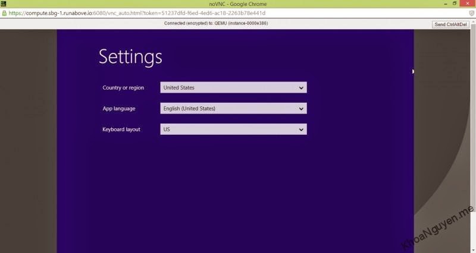Click the 'noVNC - Google Chrome' window title
This screenshot has height=253, width=476.
click(x=238, y=4)
